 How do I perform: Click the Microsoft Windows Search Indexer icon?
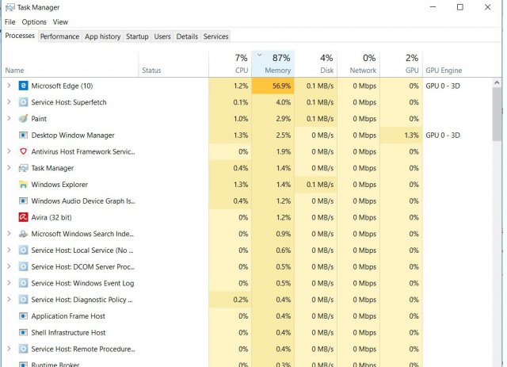[x=24, y=234]
